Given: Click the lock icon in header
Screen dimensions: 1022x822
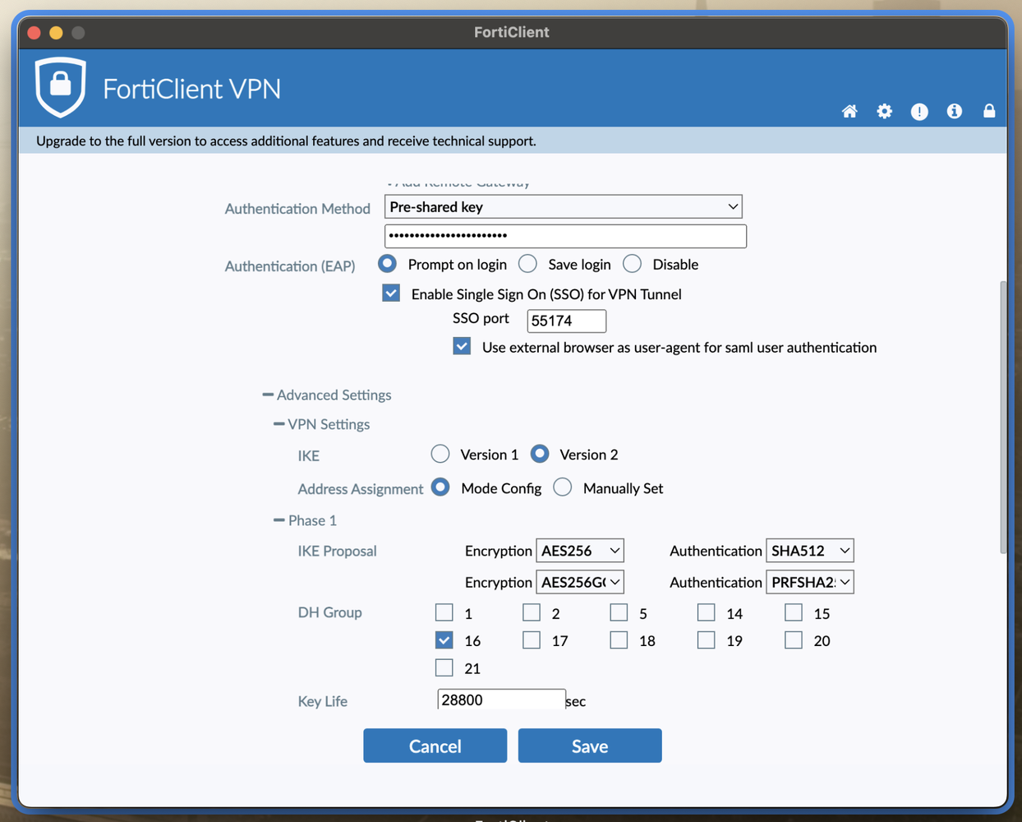Looking at the screenshot, I should [989, 111].
